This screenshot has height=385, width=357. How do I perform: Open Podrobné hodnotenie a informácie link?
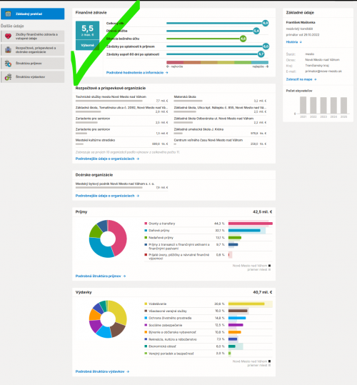pos(137,73)
